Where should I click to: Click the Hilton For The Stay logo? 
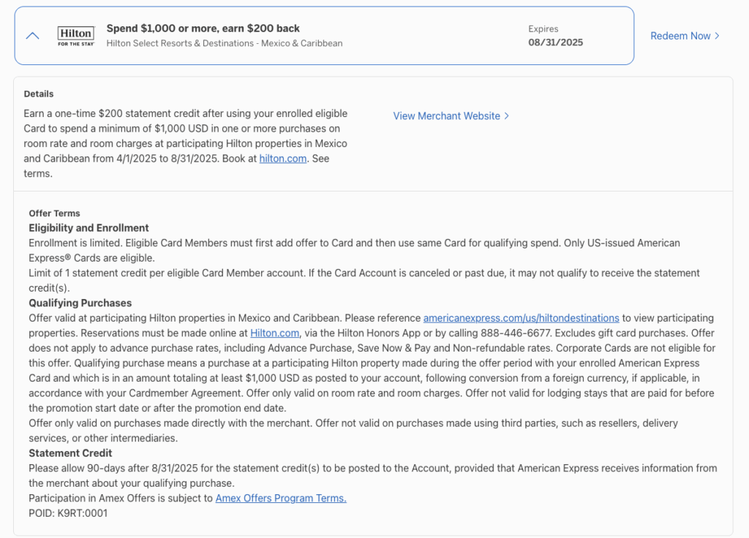click(x=76, y=36)
